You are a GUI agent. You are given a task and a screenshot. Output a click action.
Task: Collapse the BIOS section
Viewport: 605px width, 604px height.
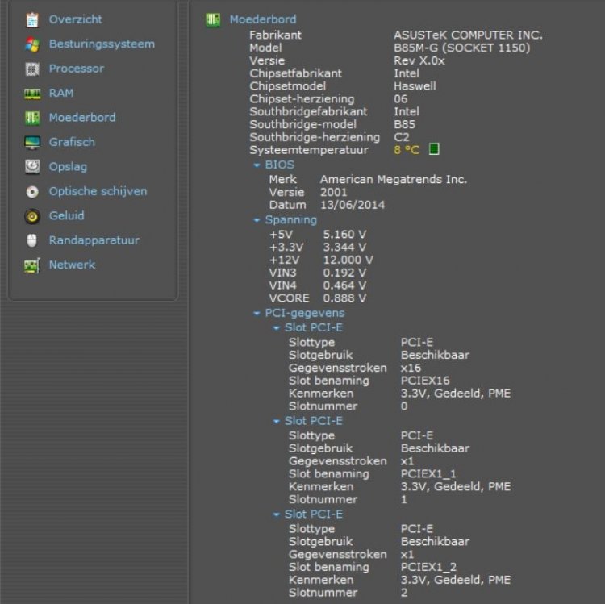coord(257,165)
